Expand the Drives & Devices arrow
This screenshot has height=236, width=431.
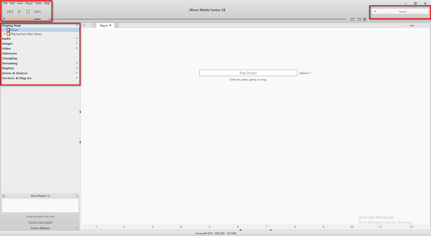[77, 73]
